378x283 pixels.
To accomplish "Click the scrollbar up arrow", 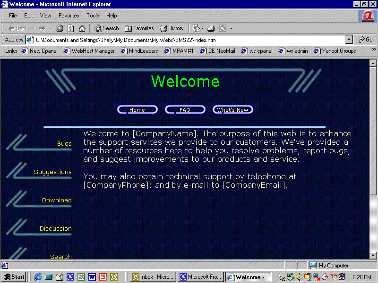I will (373, 63).
